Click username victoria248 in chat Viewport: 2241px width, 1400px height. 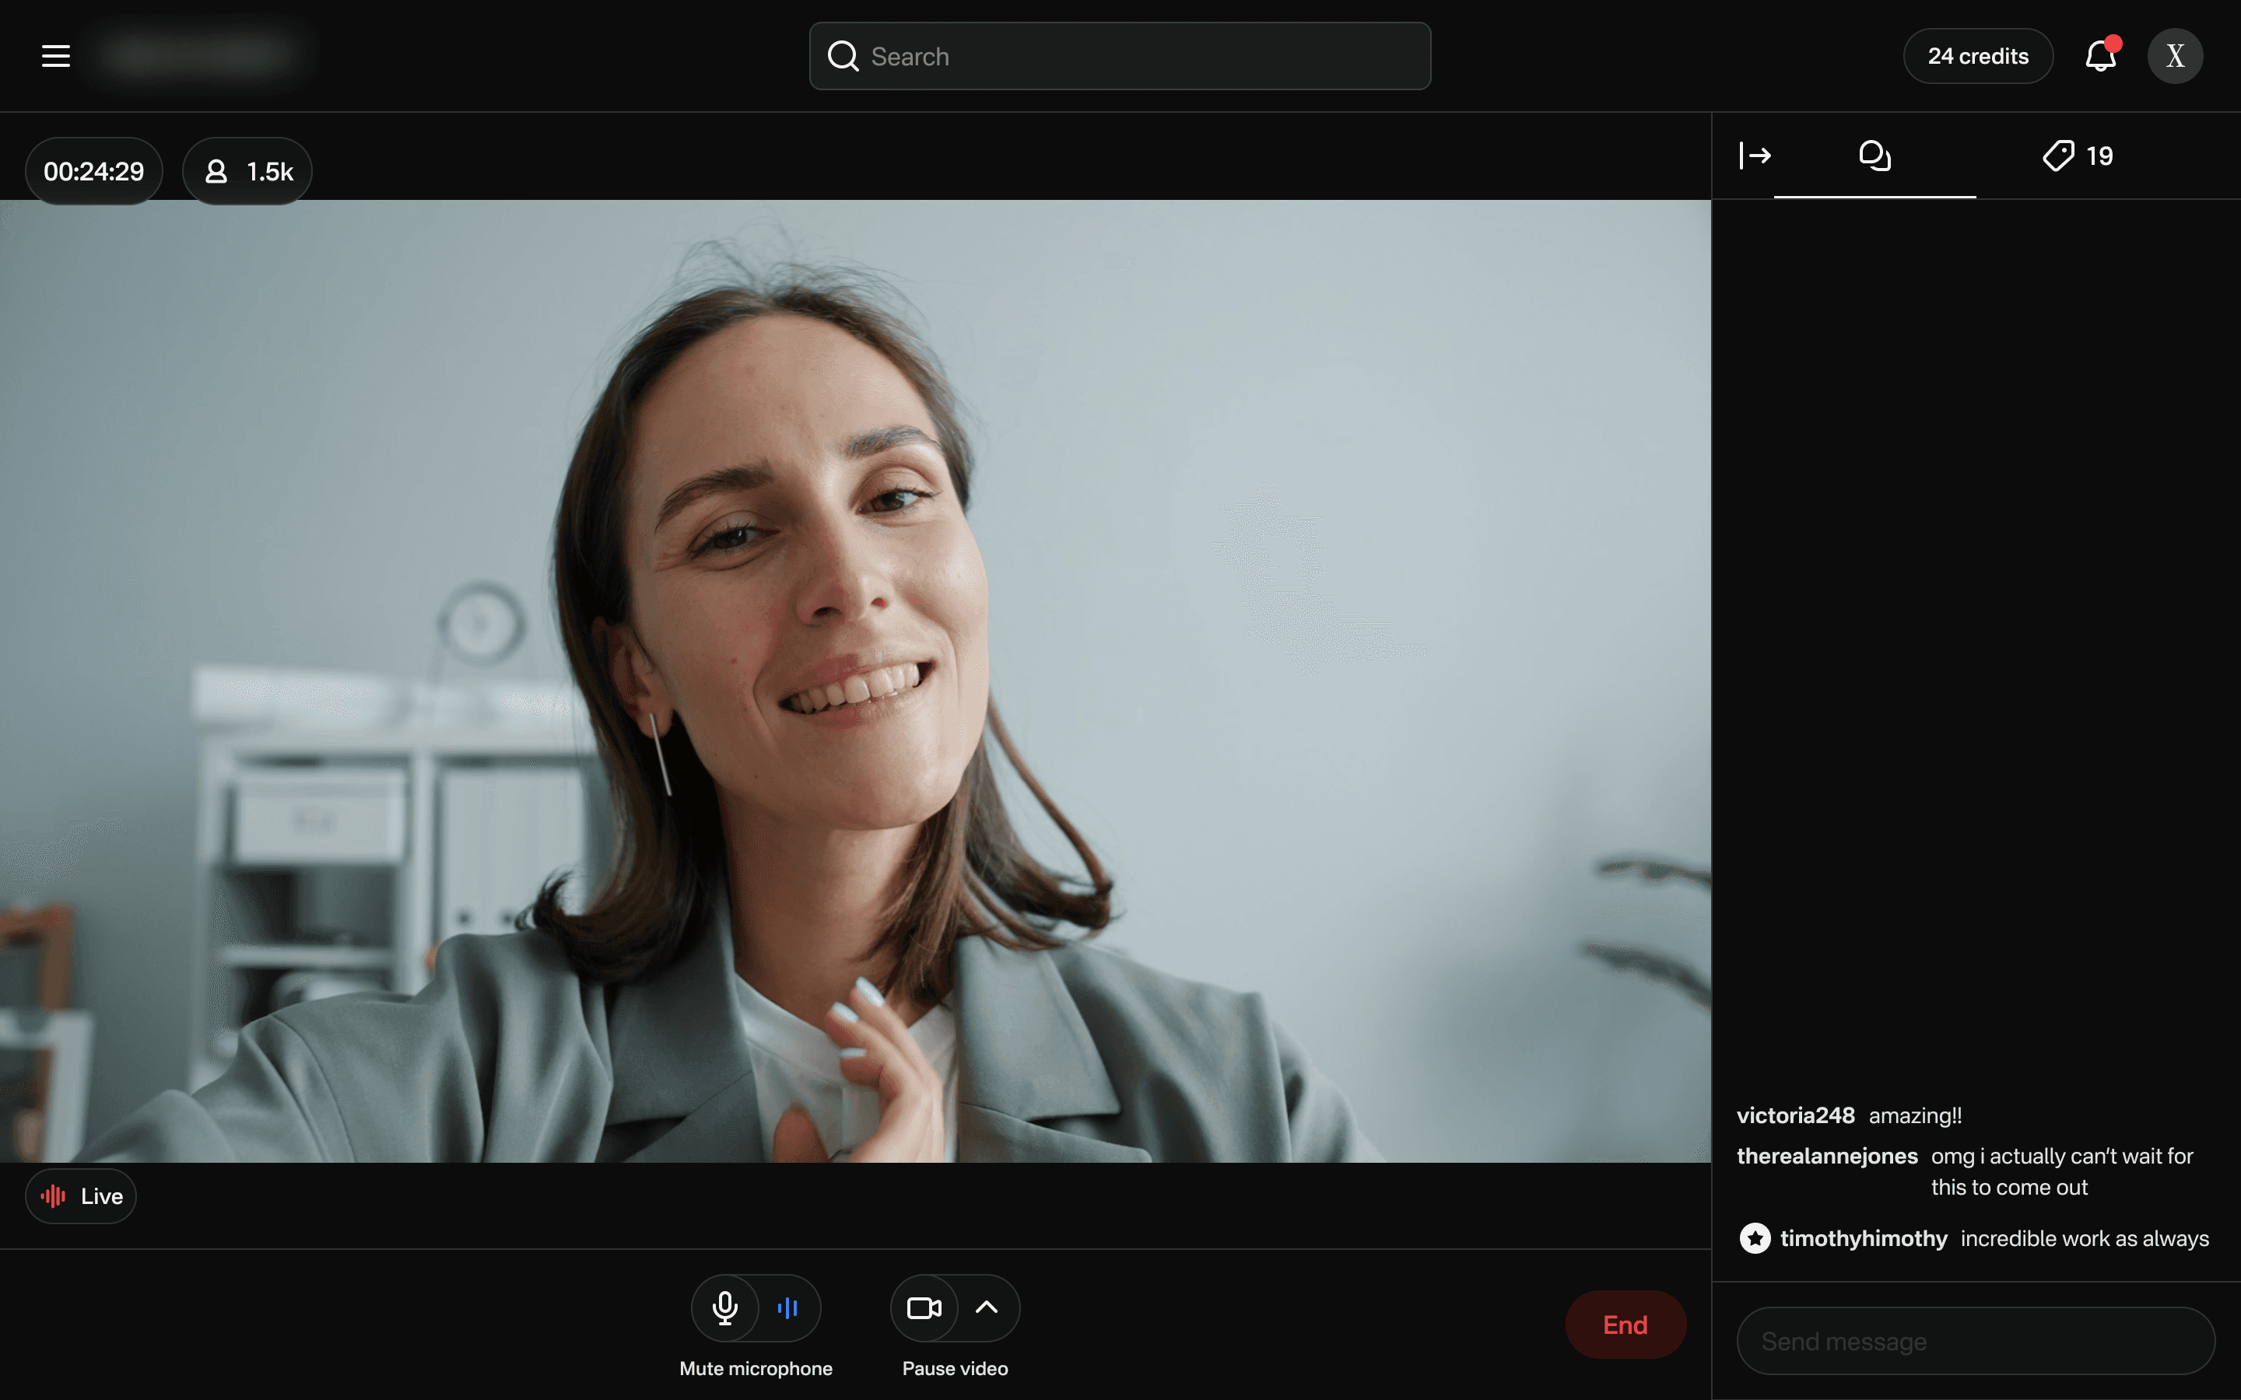pyautogui.click(x=1794, y=1115)
